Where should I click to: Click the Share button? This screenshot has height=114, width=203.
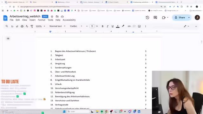pyautogui.click(x=180, y=17)
